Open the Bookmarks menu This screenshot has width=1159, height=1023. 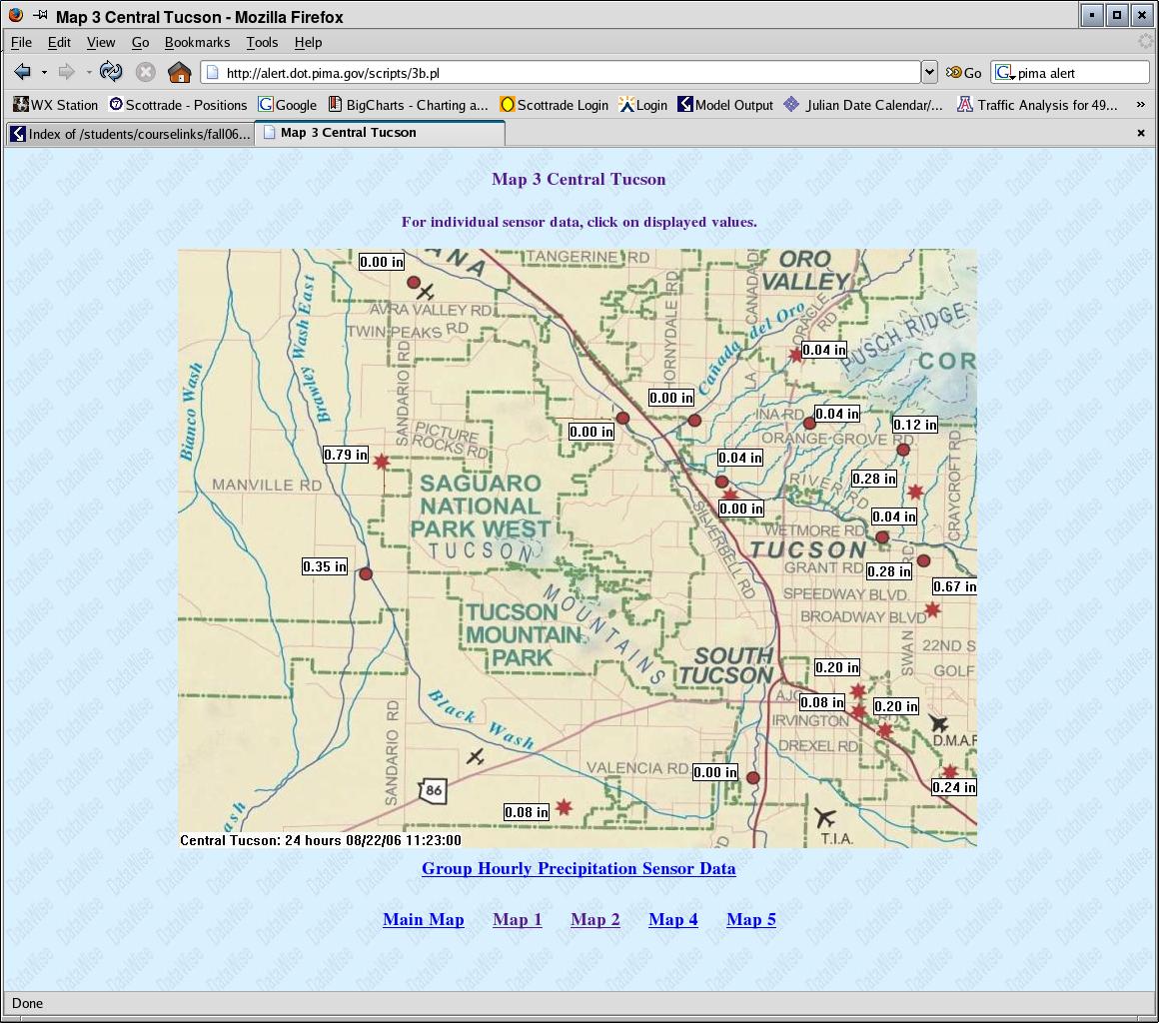point(197,42)
